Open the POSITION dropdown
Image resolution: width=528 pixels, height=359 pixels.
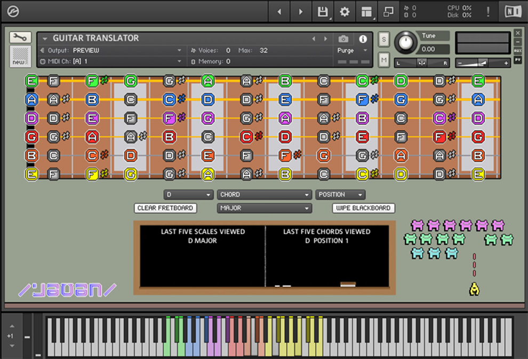click(x=340, y=195)
